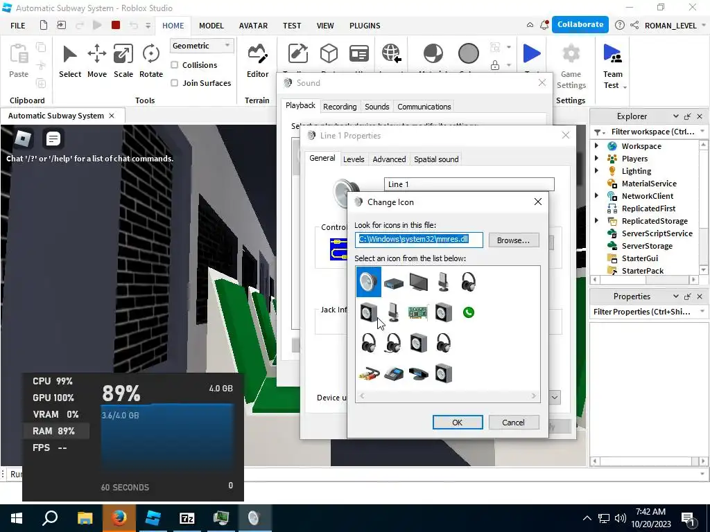Select the desk telephone icon in icon list
The height and width of the screenshot is (532, 710).
pos(394,373)
